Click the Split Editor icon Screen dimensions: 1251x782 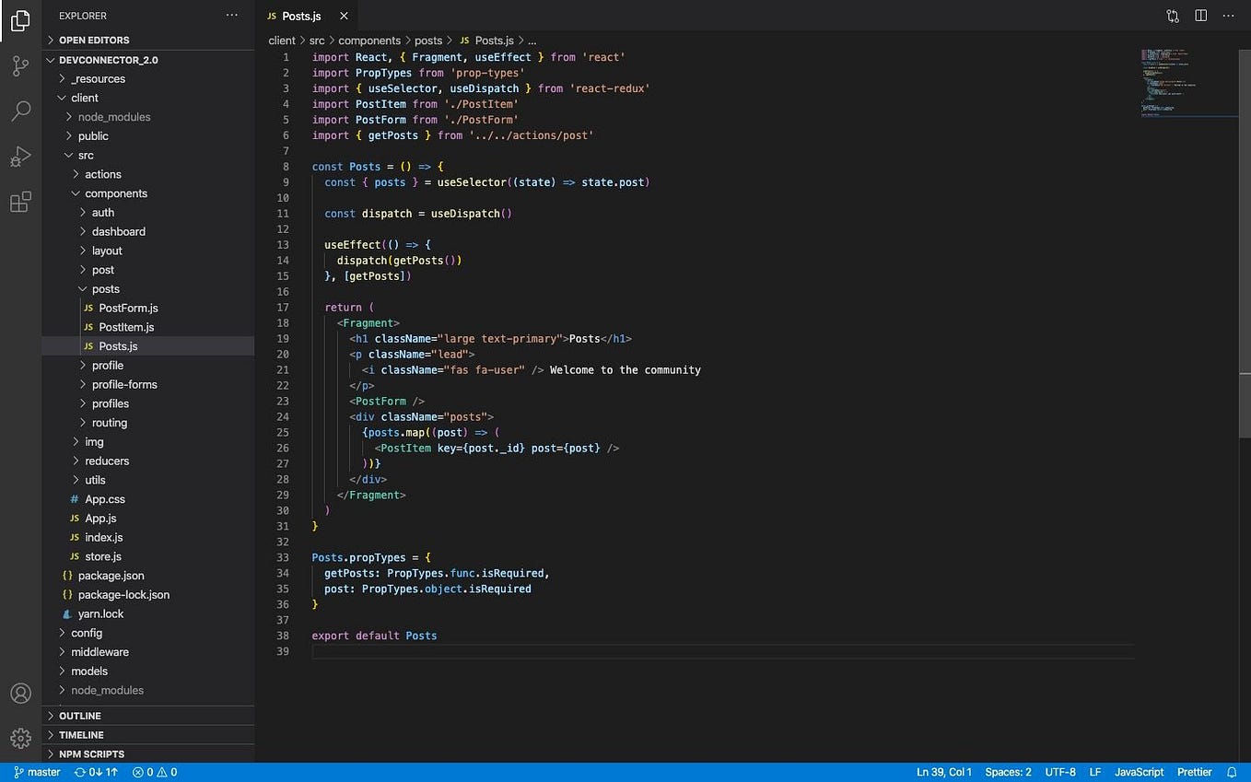(x=1199, y=16)
